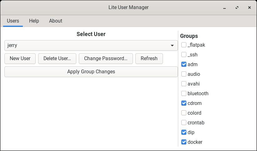This screenshot has width=257, height=151.
Task: Uncheck the adm group
Action: coord(184,65)
